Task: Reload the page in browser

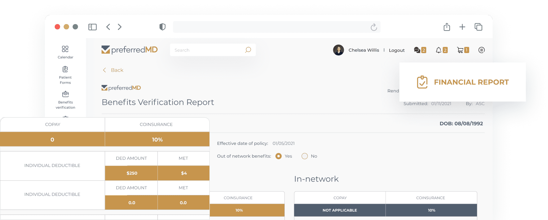Action: point(374,27)
